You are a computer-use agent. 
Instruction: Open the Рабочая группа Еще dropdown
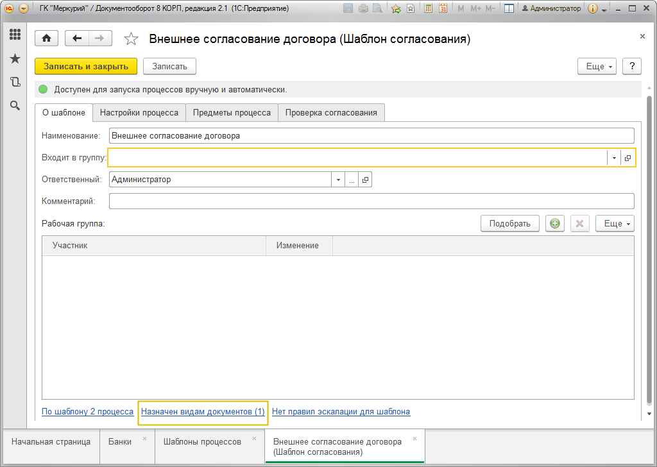pyautogui.click(x=615, y=224)
